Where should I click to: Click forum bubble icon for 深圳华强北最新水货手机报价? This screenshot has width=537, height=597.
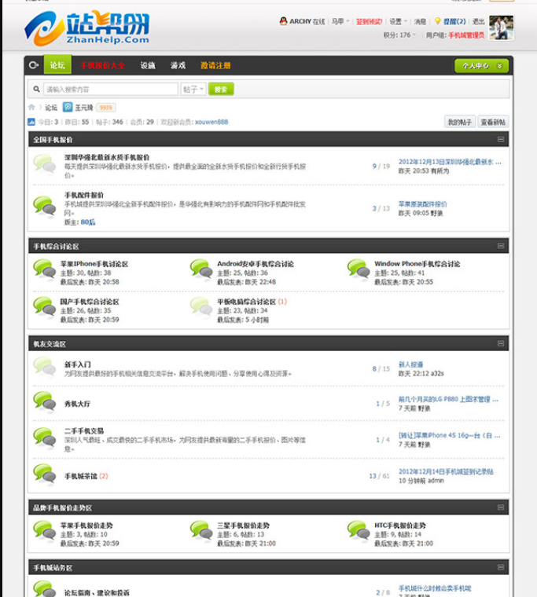[x=45, y=164]
